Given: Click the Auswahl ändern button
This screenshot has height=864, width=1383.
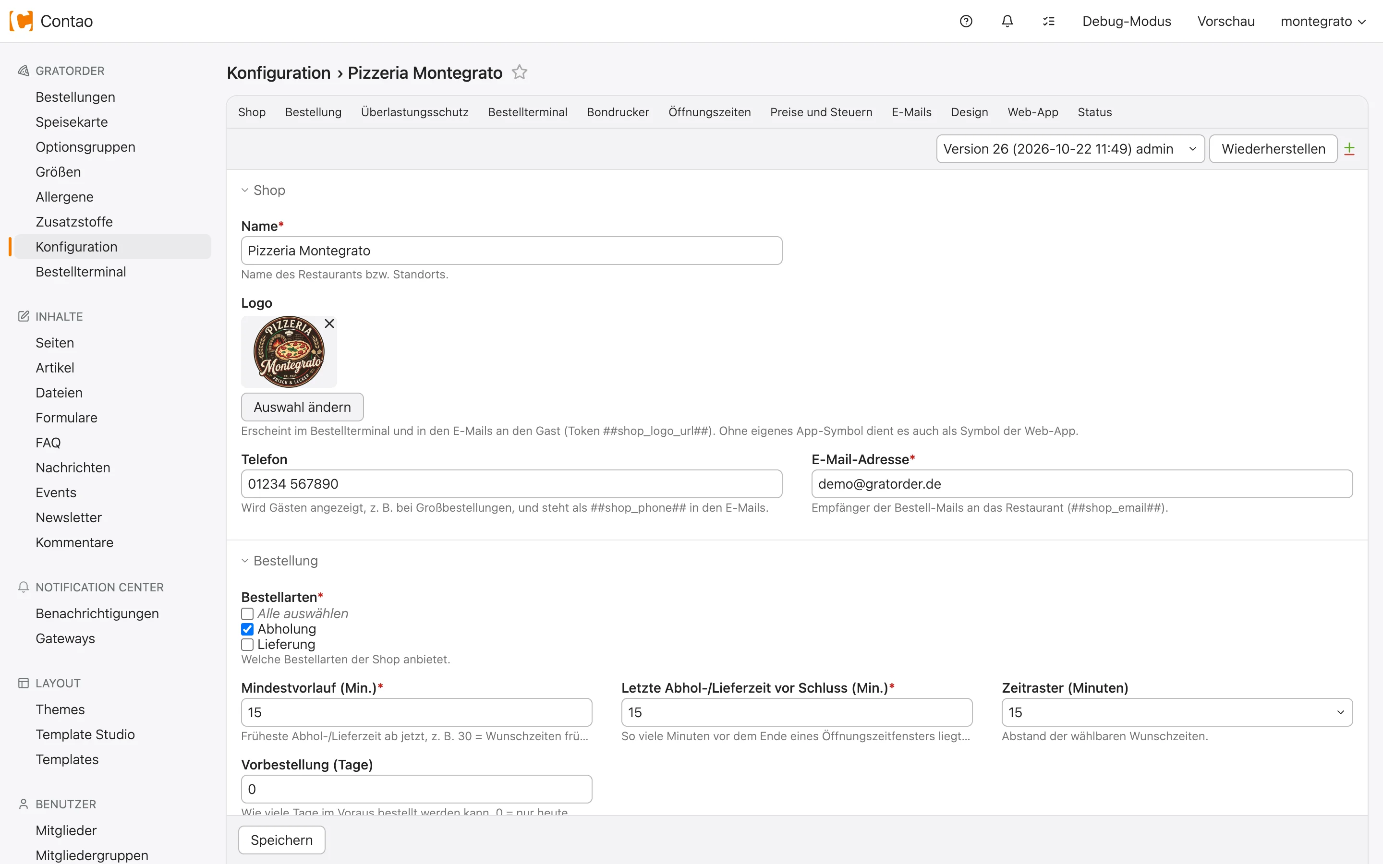Looking at the screenshot, I should (302, 408).
